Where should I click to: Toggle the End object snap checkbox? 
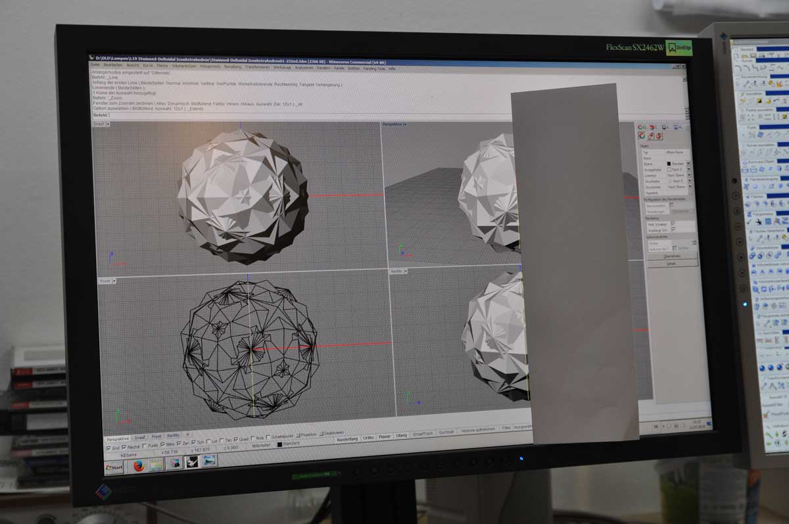(109, 447)
